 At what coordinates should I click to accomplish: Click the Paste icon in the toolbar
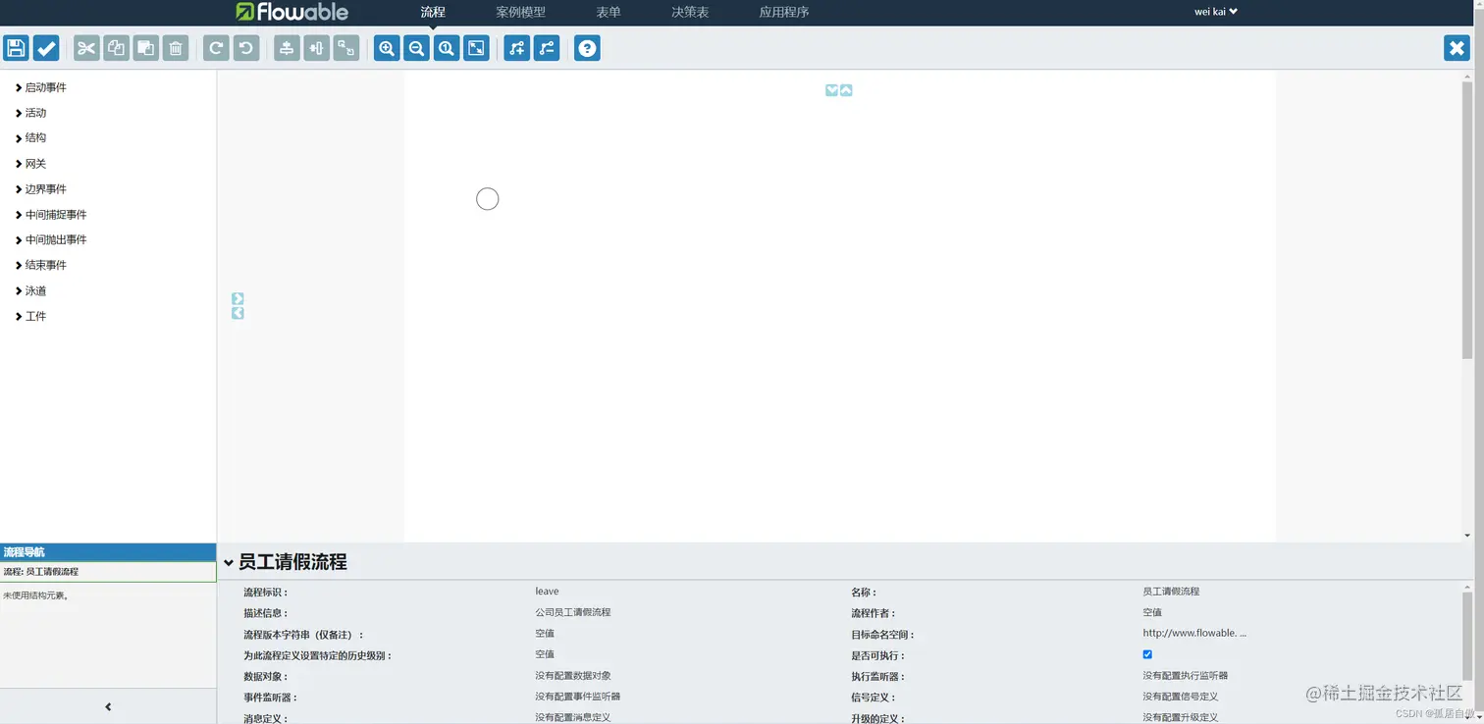(x=146, y=48)
